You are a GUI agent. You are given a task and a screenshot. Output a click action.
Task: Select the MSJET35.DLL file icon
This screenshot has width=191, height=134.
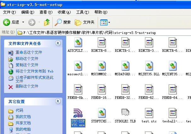(x=149, y=66)
